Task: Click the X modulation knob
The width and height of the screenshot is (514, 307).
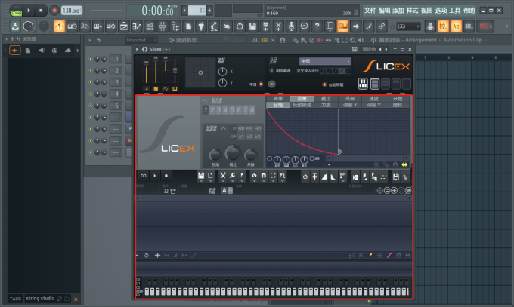Action: (x=222, y=72)
